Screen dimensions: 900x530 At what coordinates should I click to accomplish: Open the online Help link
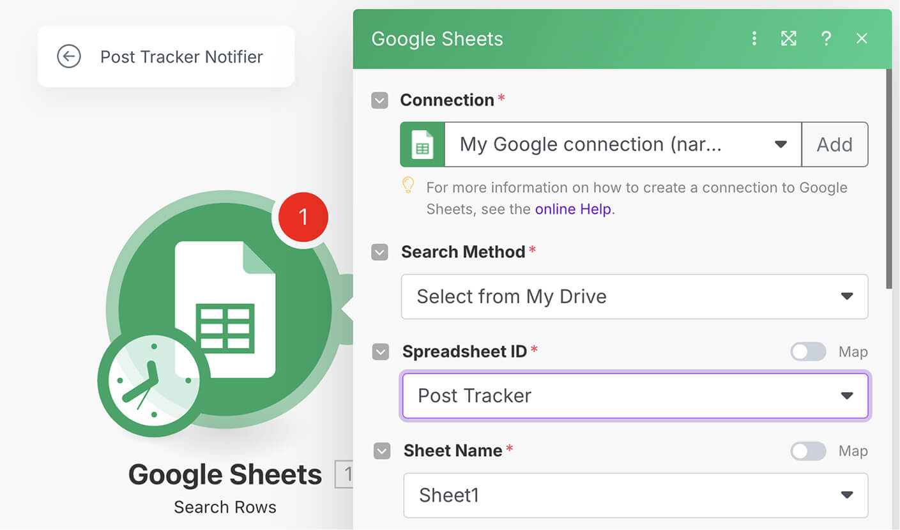point(573,209)
